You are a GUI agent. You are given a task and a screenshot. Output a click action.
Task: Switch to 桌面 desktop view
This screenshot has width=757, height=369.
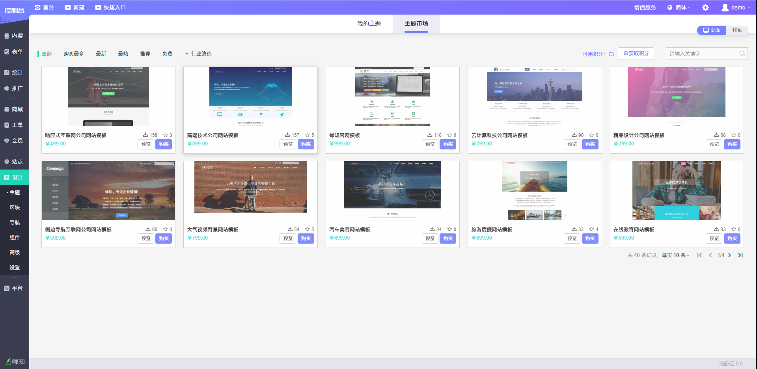[712, 30]
